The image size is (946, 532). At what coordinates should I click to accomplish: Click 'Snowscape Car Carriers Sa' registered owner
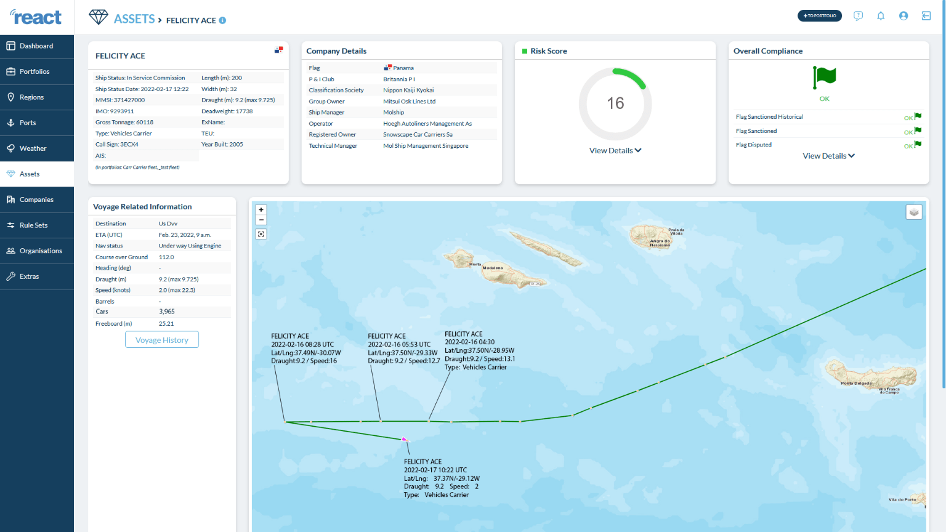(x=418, y=135)
